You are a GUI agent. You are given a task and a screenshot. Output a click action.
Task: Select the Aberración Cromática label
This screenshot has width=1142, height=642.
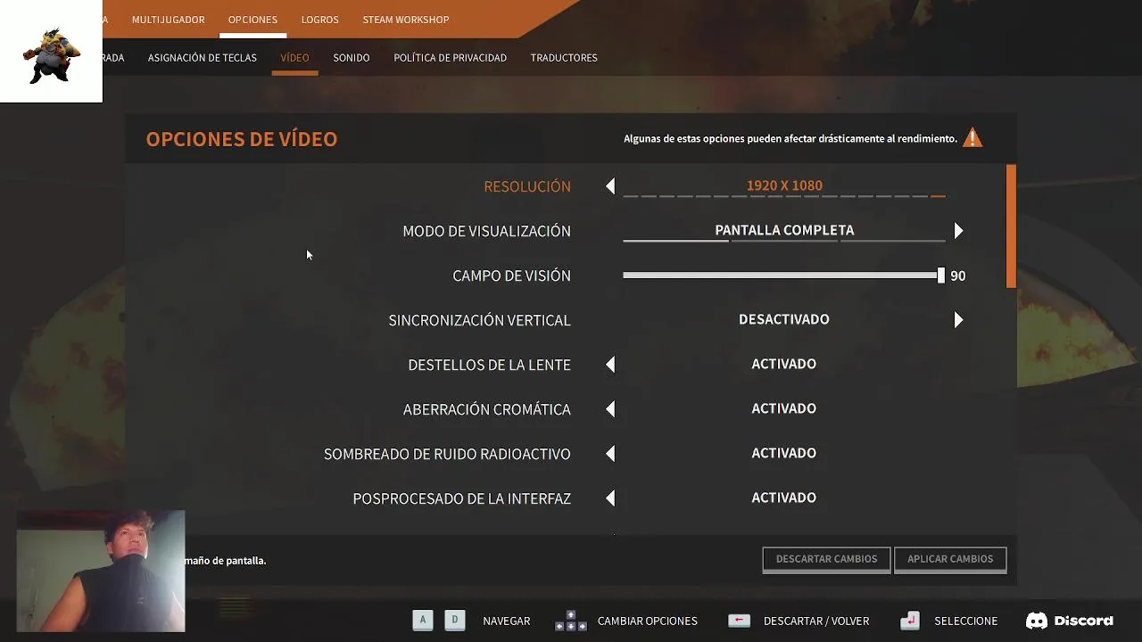486,409
